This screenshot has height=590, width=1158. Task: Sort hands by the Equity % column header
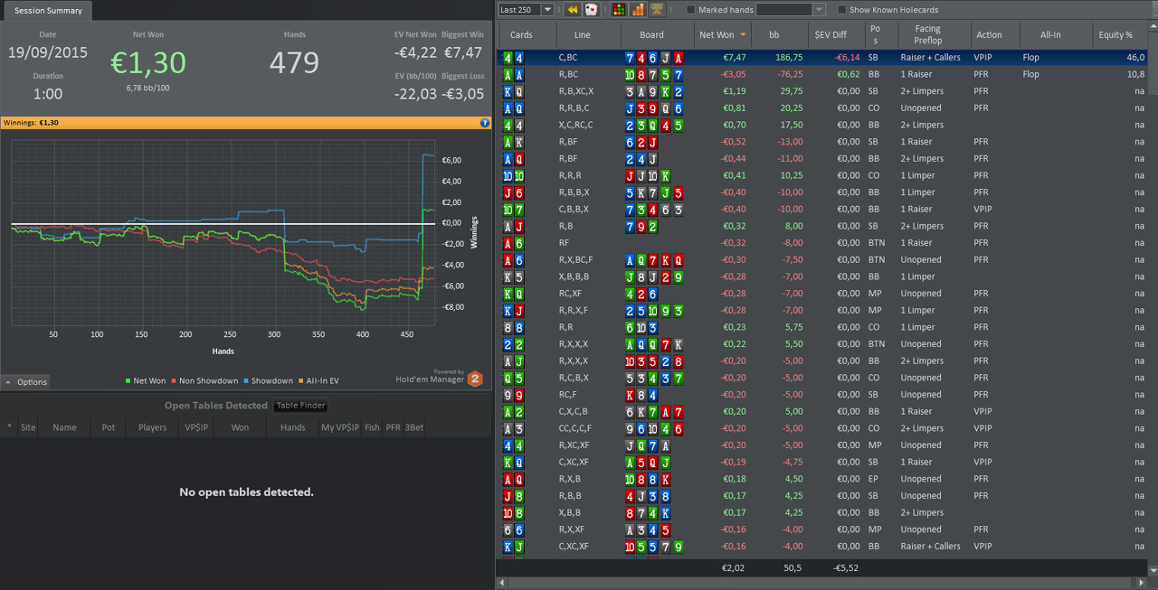(x=1115, y=35)
